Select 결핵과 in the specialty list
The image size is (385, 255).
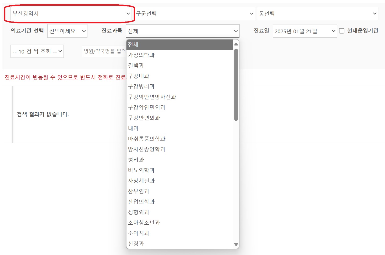[x=136, y=65]
